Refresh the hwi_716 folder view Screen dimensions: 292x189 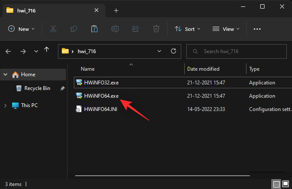pyautogui.click(x=173, y=51)
